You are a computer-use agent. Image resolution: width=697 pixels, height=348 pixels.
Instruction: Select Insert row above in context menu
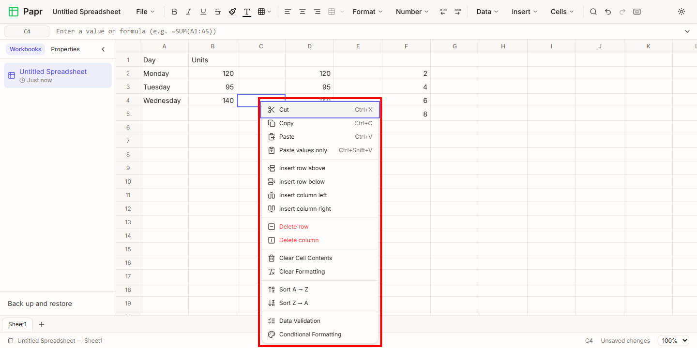320,168
